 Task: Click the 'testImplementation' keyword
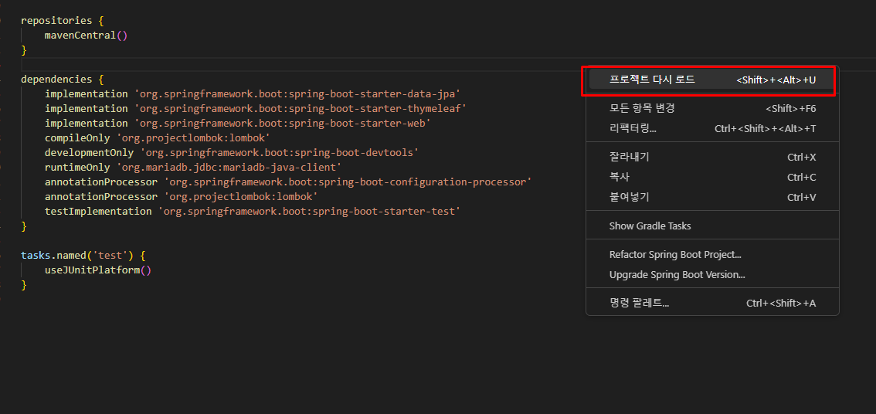coord(98,211)
